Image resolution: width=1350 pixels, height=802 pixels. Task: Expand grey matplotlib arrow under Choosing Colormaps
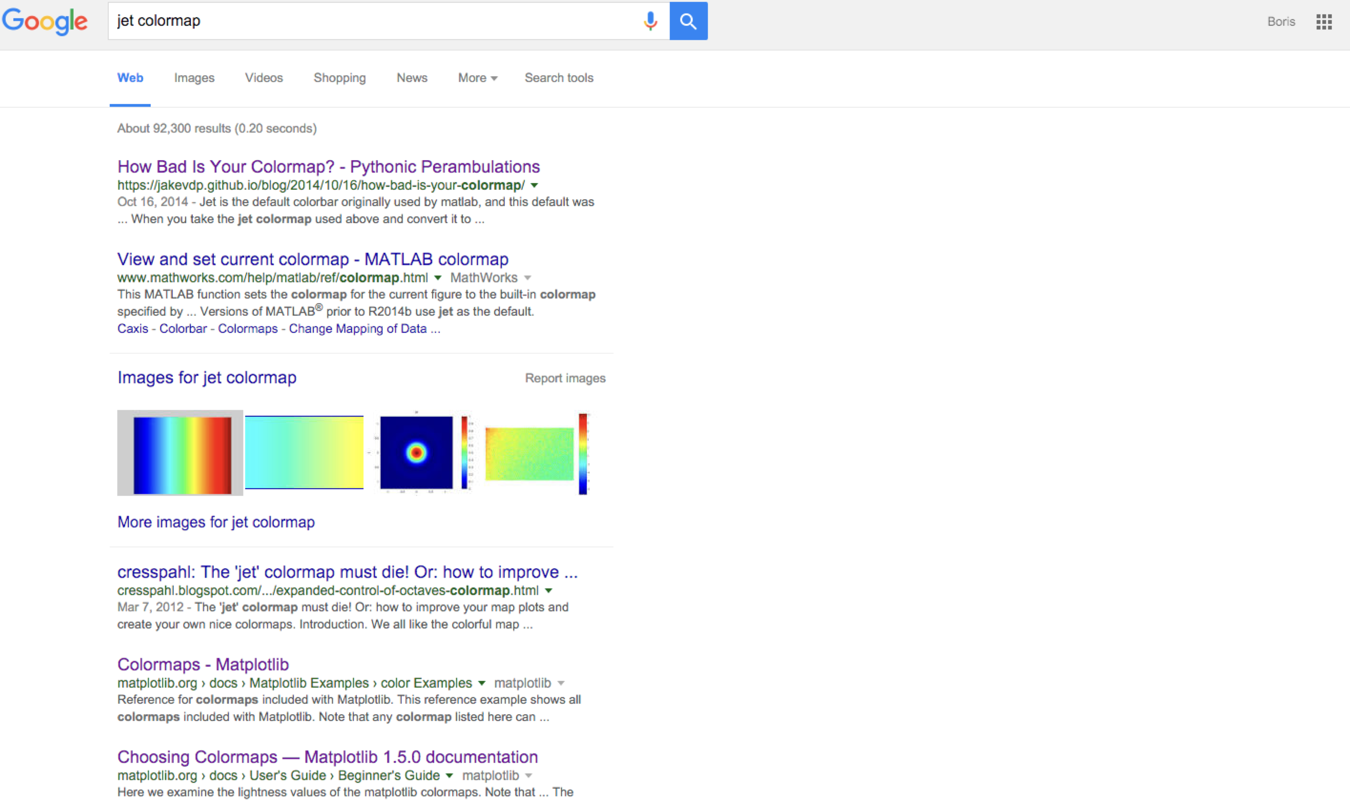point(529,775)
